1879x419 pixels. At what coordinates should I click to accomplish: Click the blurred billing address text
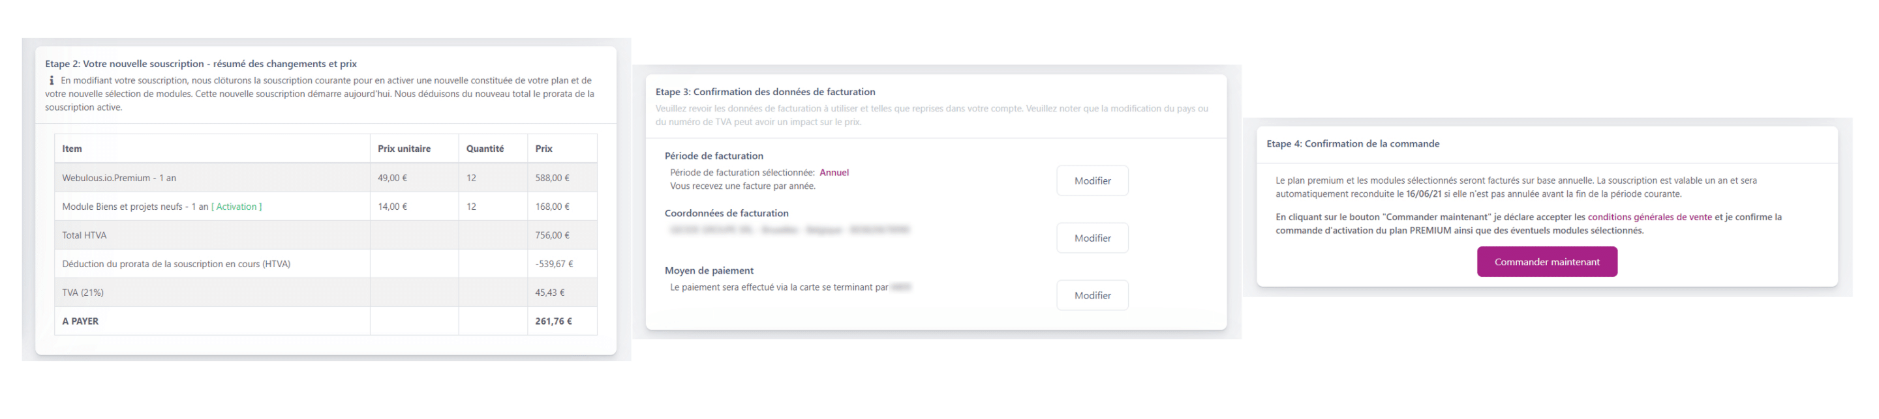point(790,230)
